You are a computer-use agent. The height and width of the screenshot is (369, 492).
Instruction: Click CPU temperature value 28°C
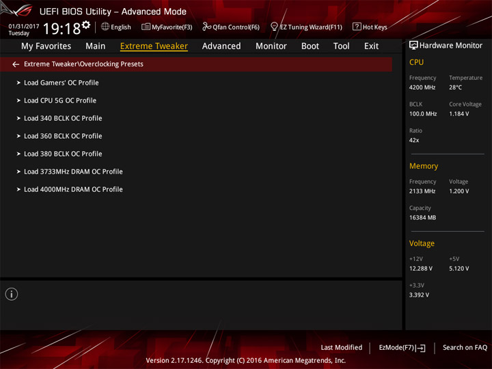click(455, 87)
